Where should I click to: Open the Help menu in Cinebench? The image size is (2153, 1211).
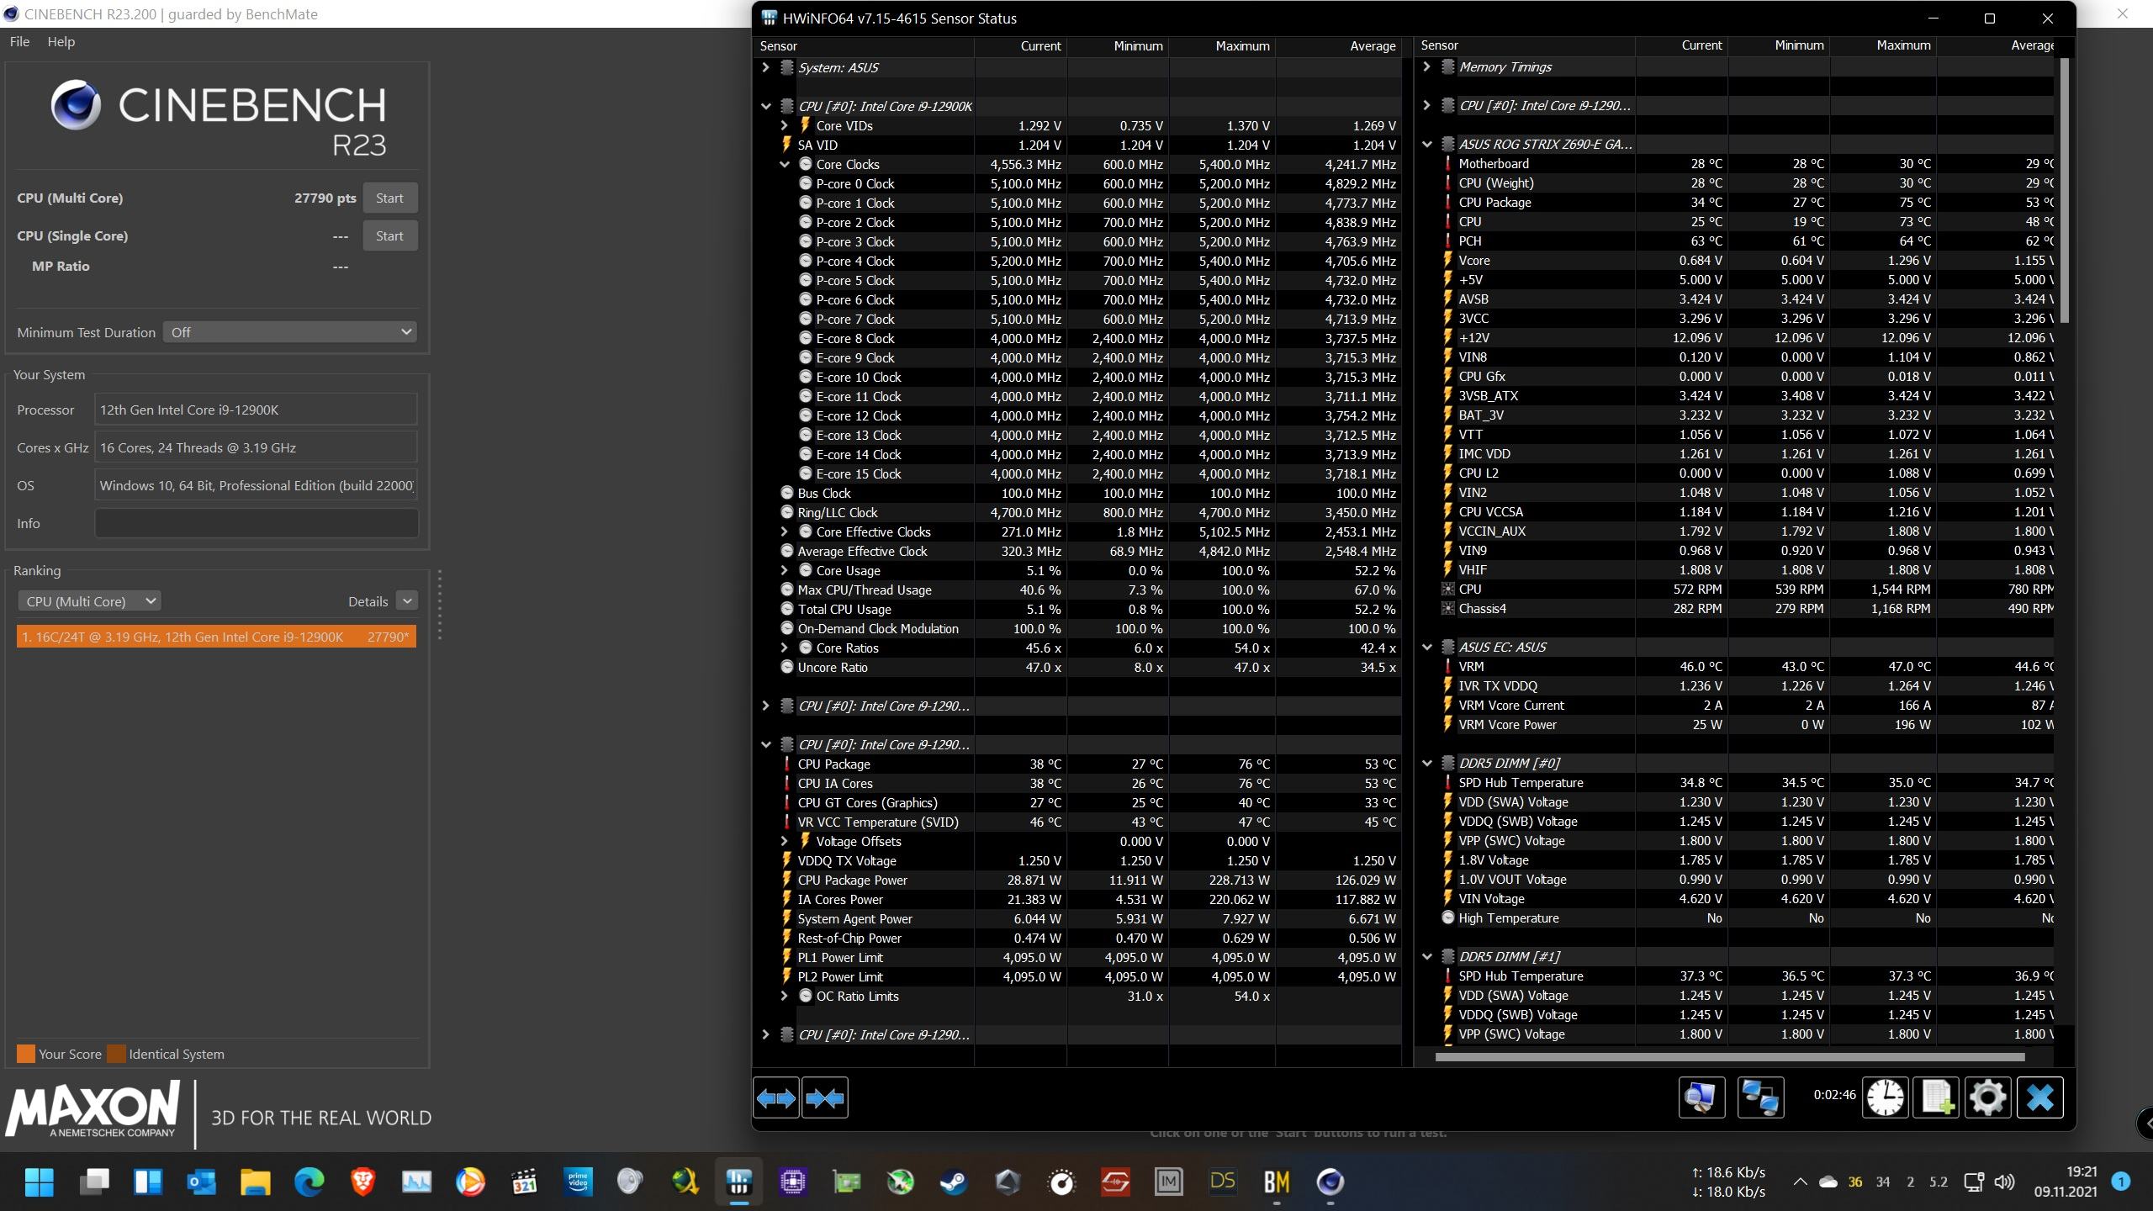tap(61, 41)
